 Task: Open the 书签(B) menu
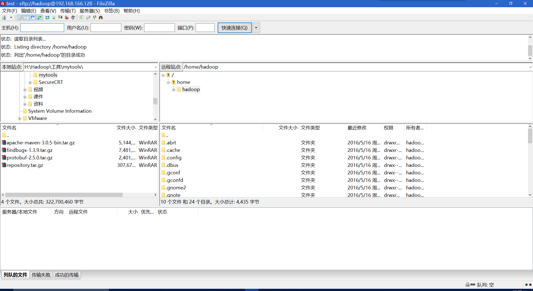[x=112, y=11]
